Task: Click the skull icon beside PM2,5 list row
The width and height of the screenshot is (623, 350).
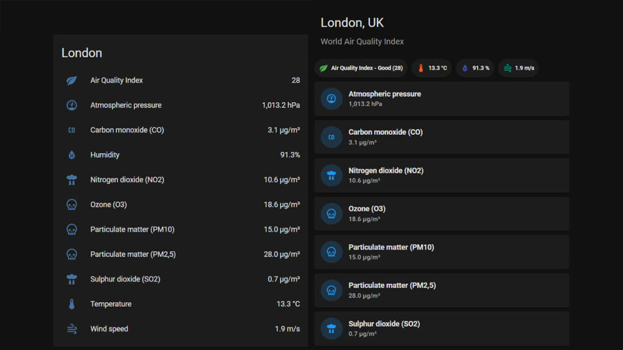Action: [72, 255]
